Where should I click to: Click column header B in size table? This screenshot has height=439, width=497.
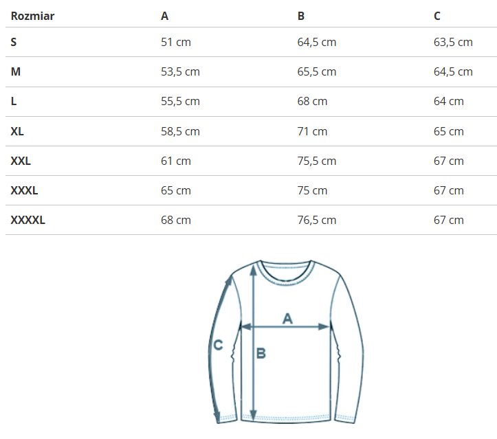pyautogui.click(x=301, y=16)
